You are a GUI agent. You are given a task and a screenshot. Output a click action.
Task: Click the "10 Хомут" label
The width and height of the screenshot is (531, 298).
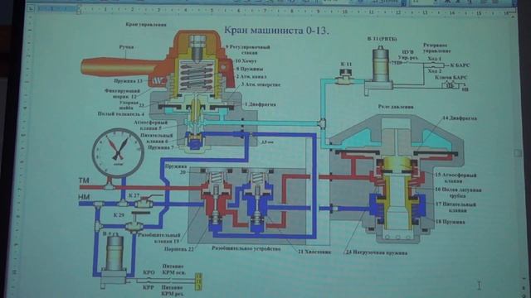click(x=246, y=60)
